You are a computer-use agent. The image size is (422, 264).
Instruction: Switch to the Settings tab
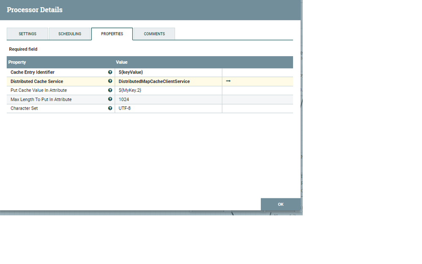[27, 34]
